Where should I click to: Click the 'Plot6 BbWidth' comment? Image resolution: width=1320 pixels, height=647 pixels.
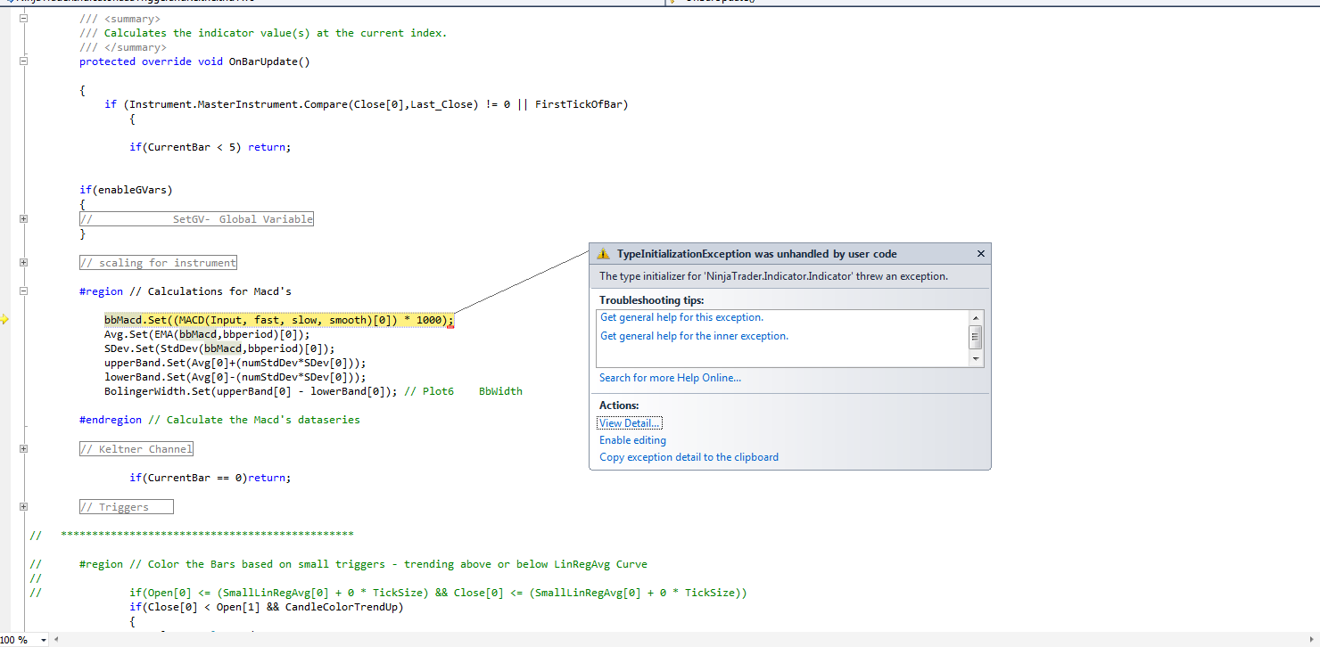pos(464,391)
